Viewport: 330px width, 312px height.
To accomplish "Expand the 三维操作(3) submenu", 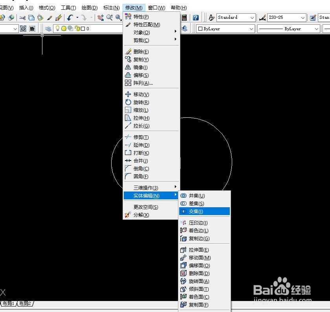I will click(x=151, y=188).
